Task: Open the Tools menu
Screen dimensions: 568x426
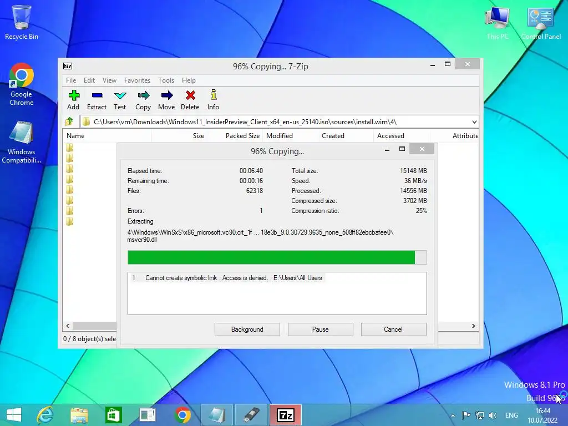Action: pyautogui.click(x=166, y=80)
